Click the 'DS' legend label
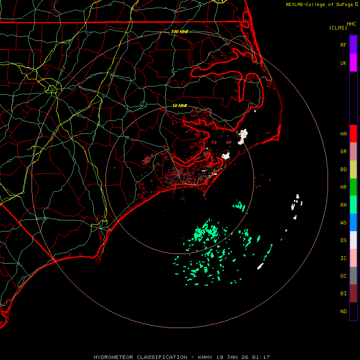The image size is (360, 360). pos(343,240)
